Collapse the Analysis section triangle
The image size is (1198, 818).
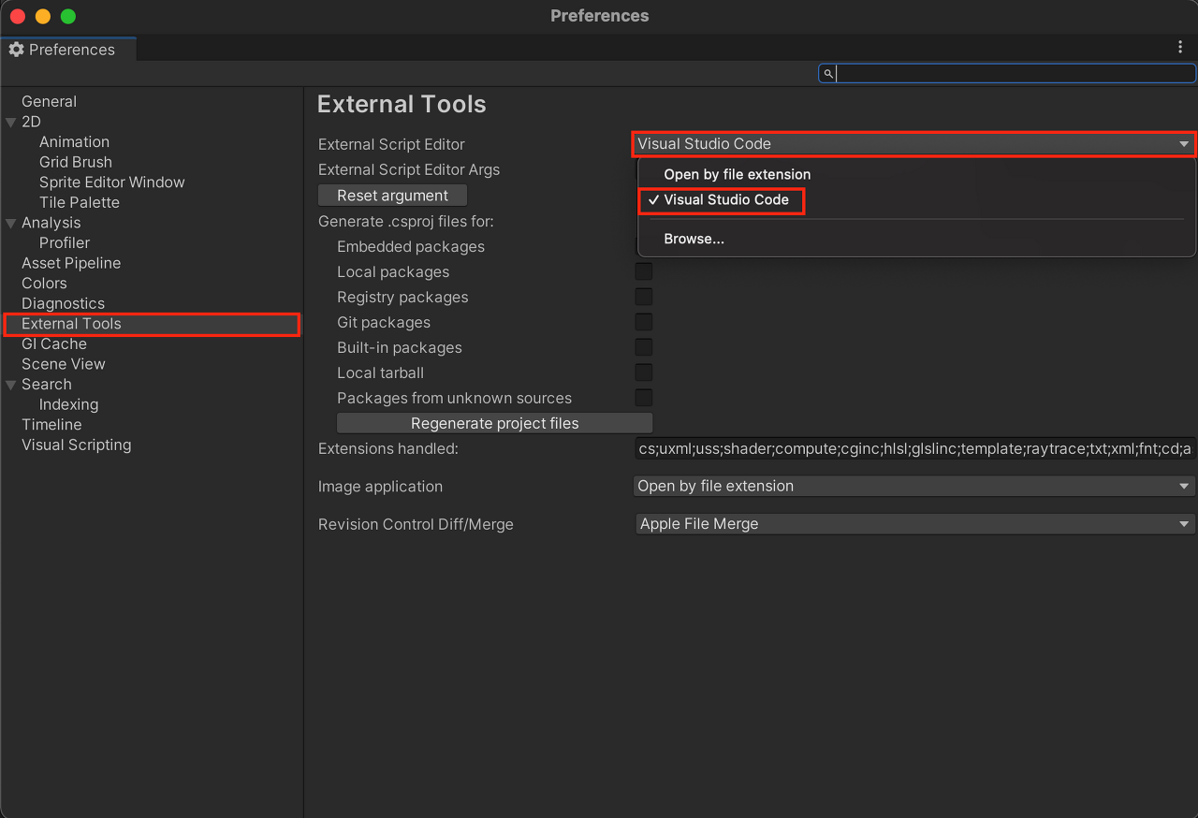tap(11, 223)
